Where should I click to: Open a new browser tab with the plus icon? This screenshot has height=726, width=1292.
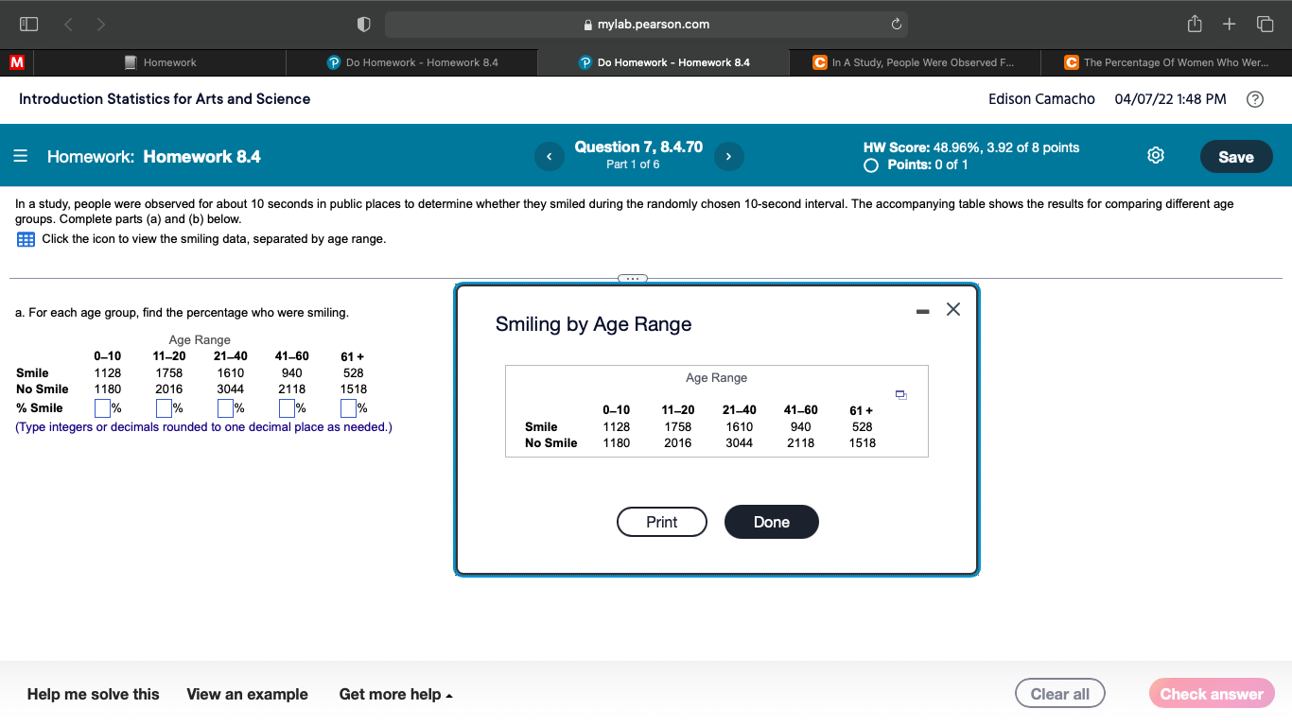pyautogui.click(x=1231, y=24)
